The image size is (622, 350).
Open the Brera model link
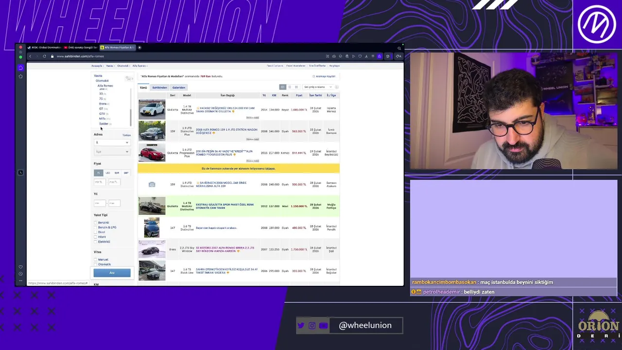tap(103, 104)
